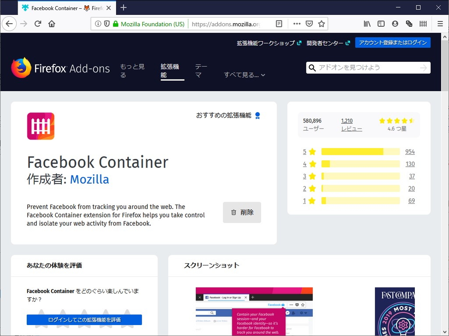Click the アドオンを見つけよう search field
Image resolution: width=449 pixels, height=336 pixels.
368,68
